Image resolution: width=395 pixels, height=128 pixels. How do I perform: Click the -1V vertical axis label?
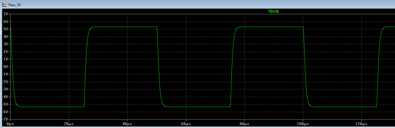pos(5,74)
